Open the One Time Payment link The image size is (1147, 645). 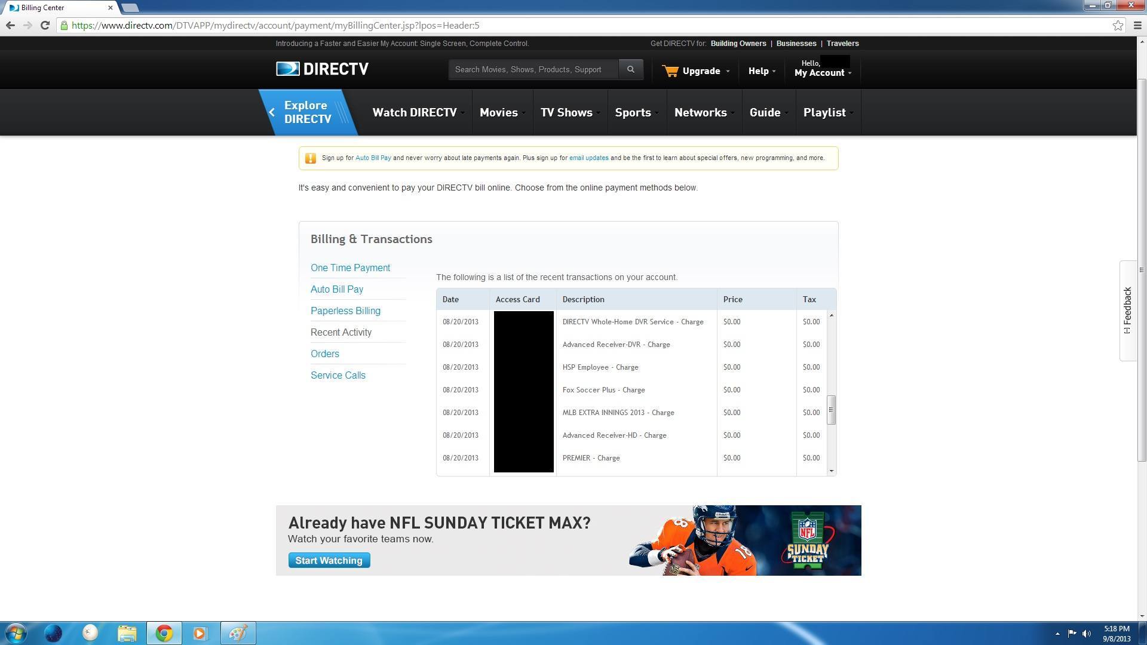350,268
